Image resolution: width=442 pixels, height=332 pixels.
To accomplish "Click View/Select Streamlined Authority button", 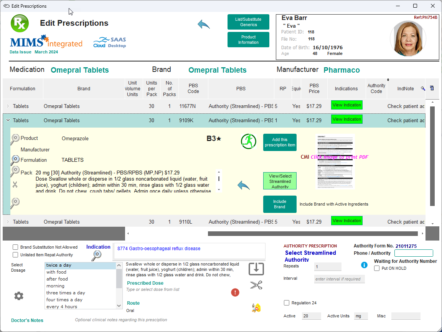I will pyautogui.click(x=280, y=181).
